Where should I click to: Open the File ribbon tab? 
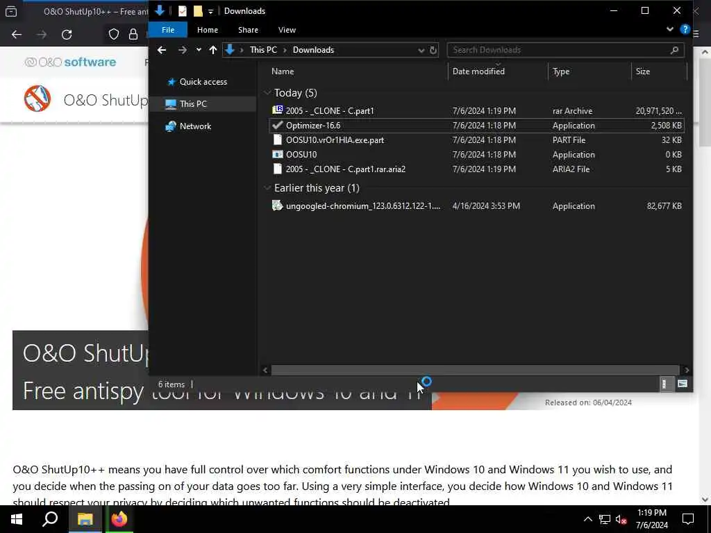tap(168, 30)
